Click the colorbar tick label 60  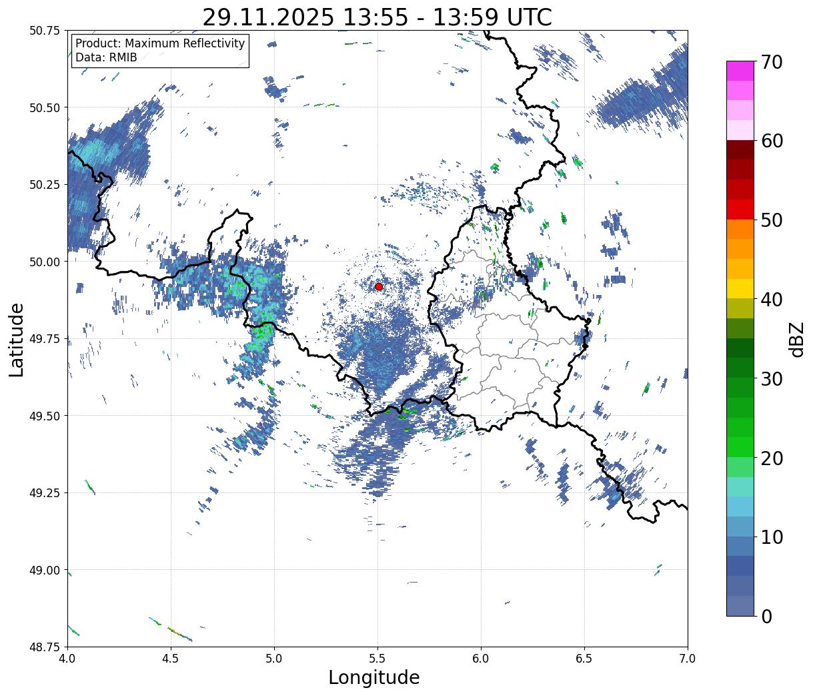[x=772, y=141]
